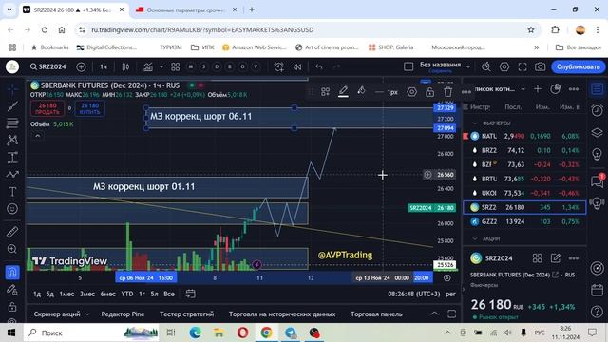Select NATL row in watchlist
This screenshot has width=608, height=342.
pos(524,136)
